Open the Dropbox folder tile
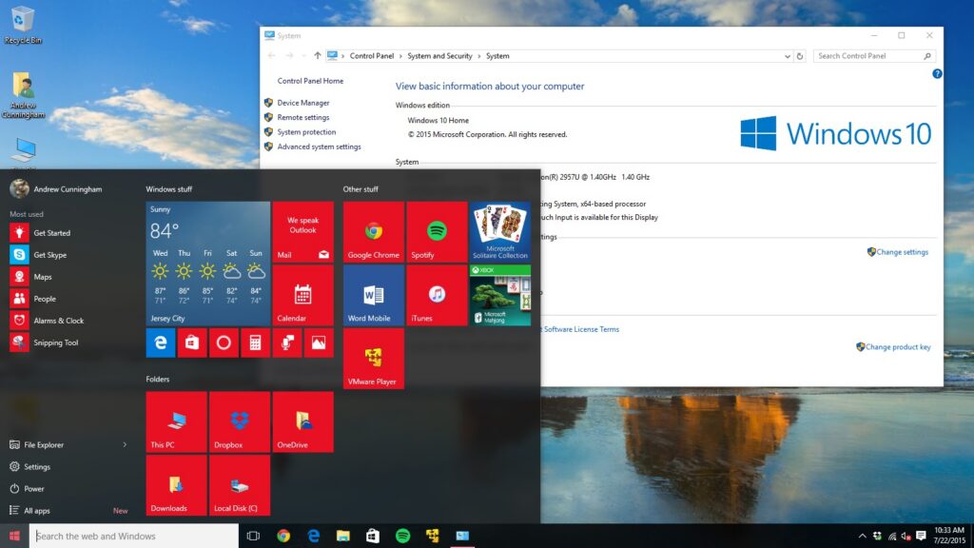The width and height of the screenshot is (974, 548). [239, 421]
